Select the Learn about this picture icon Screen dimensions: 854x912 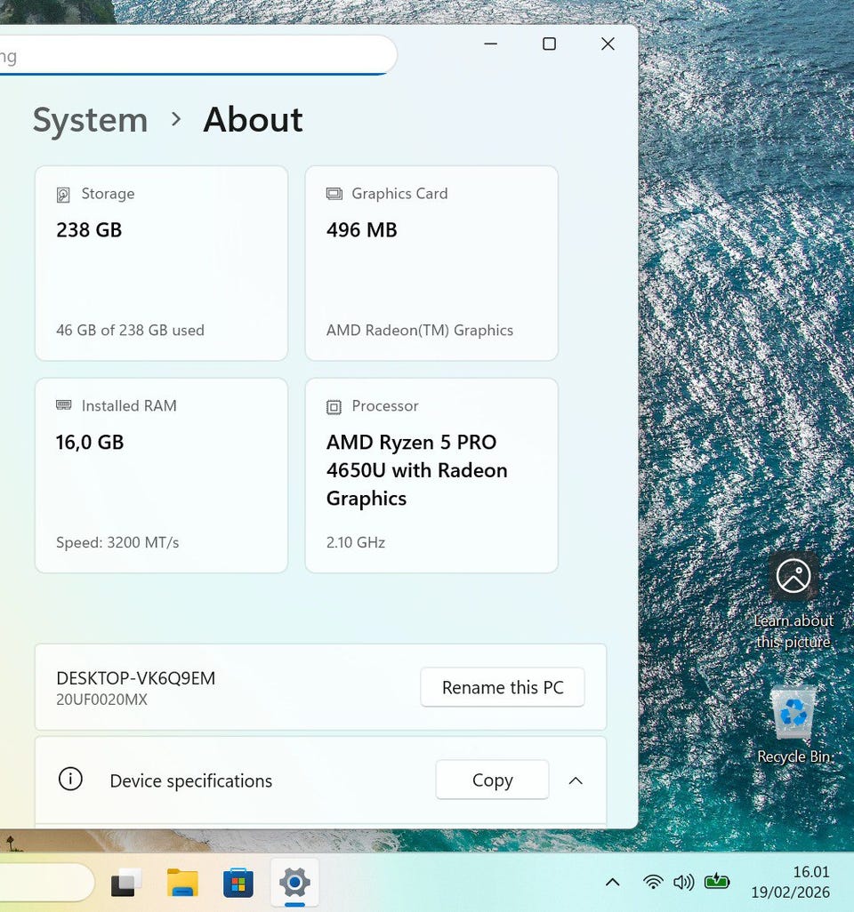point(793,601)
